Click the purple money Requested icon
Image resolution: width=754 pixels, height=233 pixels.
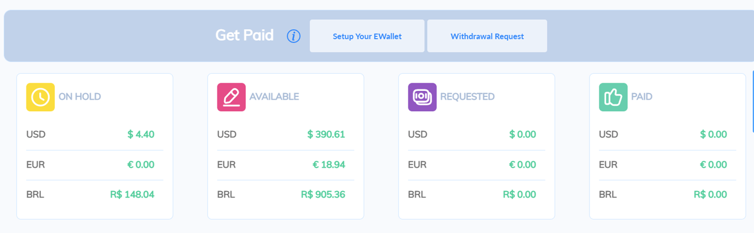[422, 97]
